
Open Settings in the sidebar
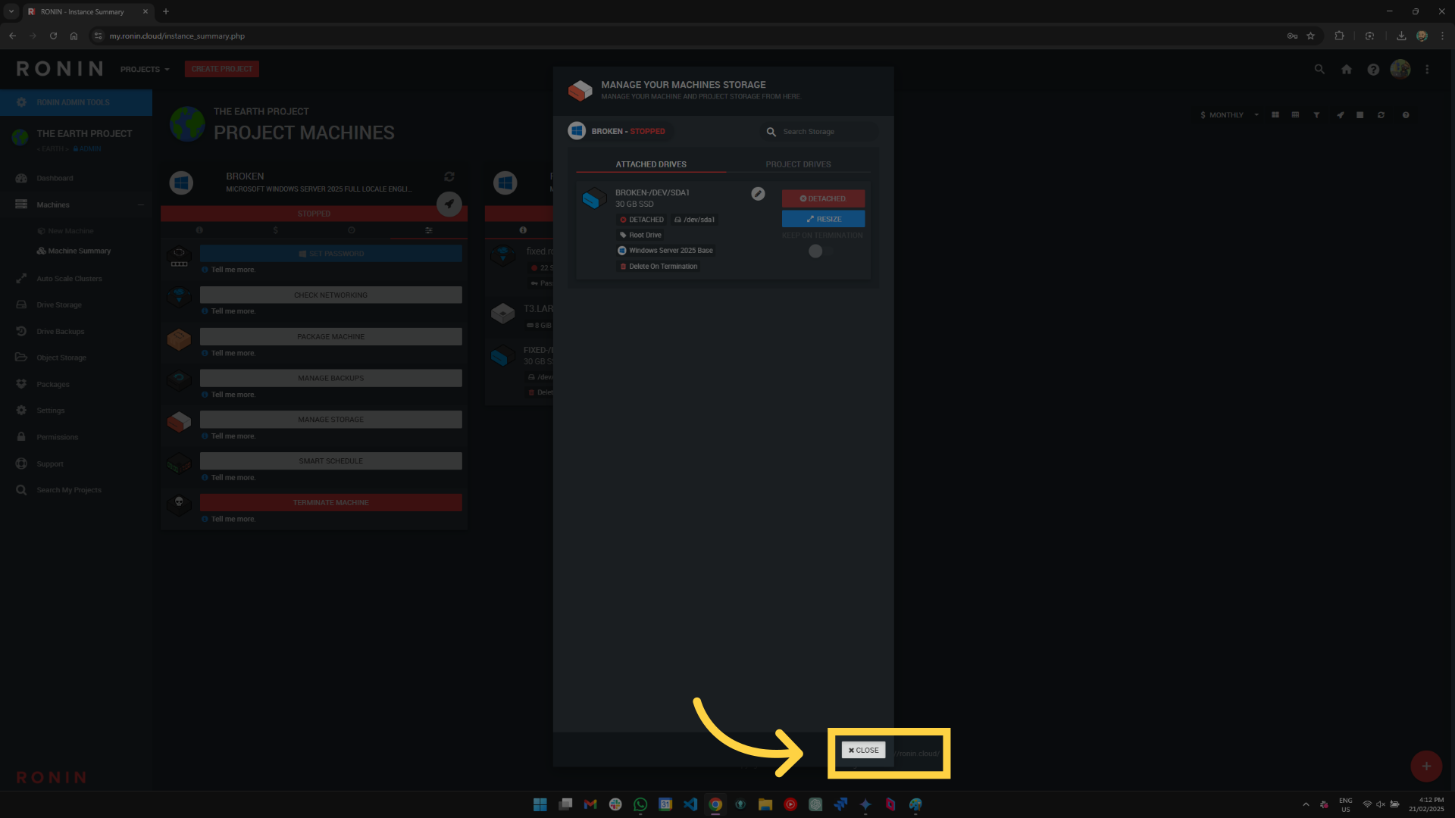(51, 411)
